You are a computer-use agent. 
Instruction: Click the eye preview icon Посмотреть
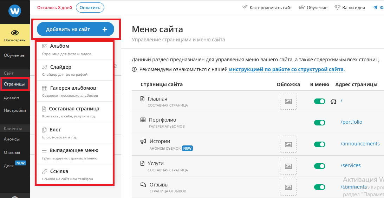15,33
